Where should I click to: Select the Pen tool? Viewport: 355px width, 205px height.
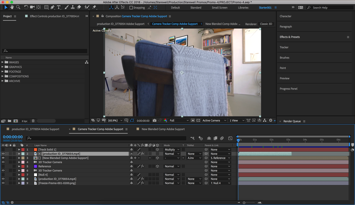pyautogui.click(x=52, y=7)
